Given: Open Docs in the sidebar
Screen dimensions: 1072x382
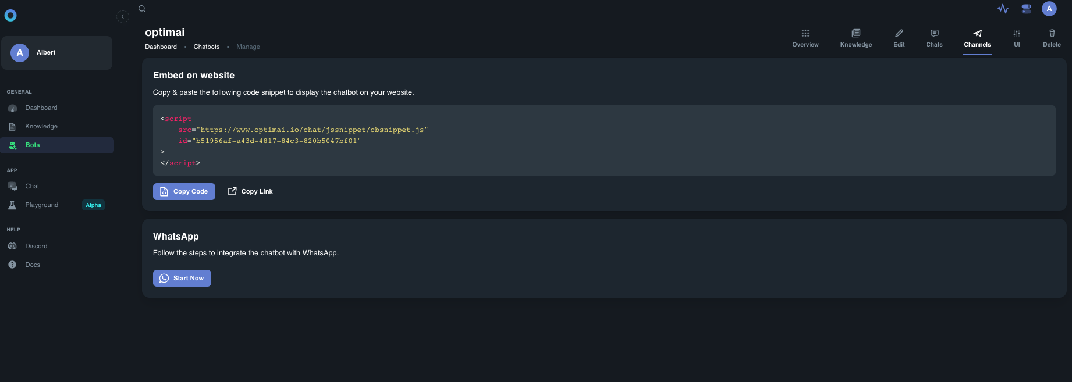Looking at the screenshot, I should point(57,265).
